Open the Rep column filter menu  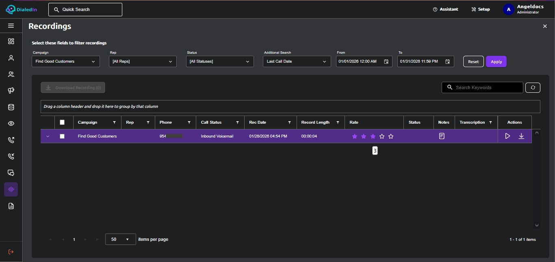pyautogui.click(x=148, y=122)
